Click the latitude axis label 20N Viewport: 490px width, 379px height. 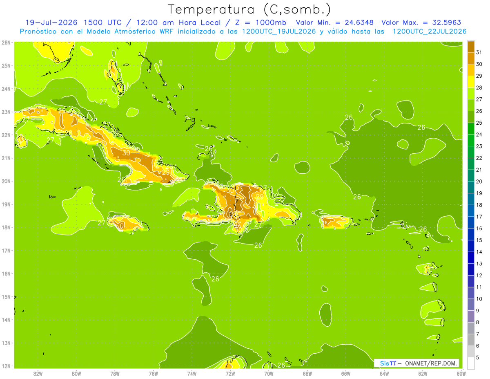pyautogui.click(x=6, y=181)
